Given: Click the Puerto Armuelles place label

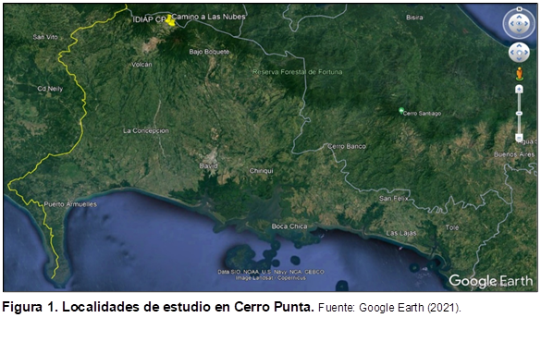Looking at the screenshot, I should tap(70, 204).
